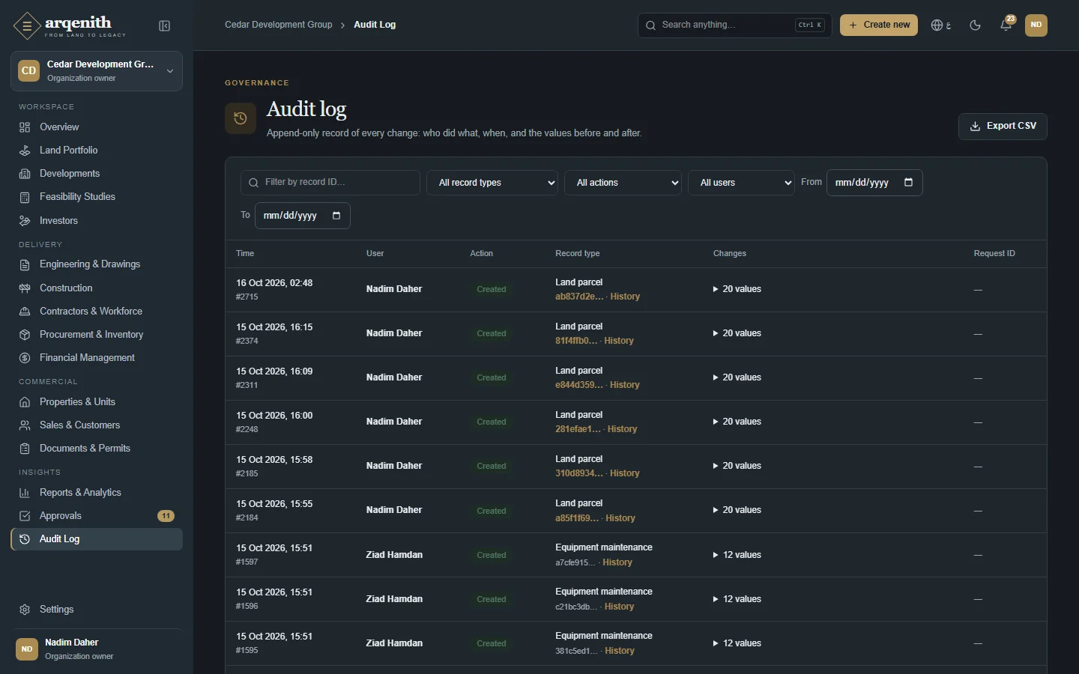Open Feasibility Studies
This screenshot has width=1079, height=674.
(x=96, y=197)
